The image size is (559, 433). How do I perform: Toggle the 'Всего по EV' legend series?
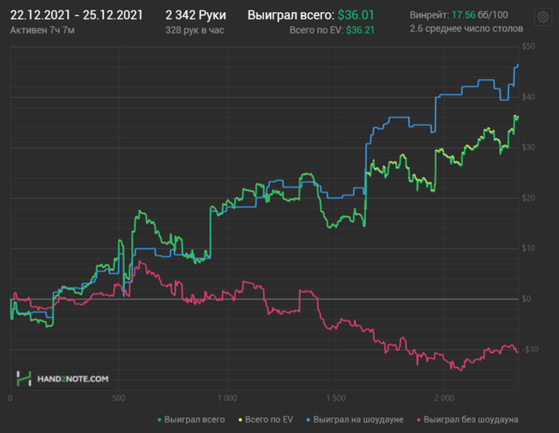click(x=266, y=419)
